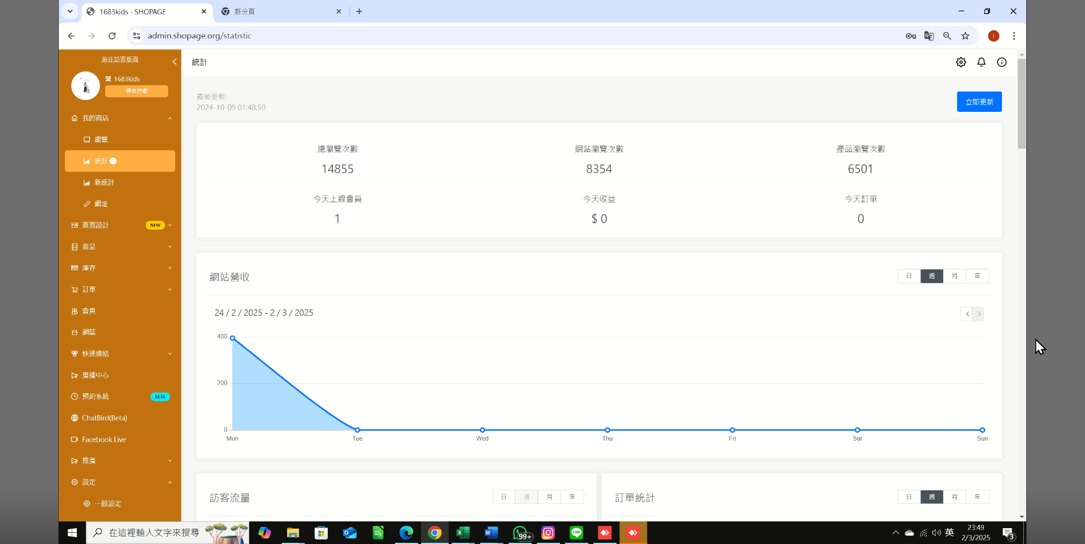
Task: Select 日 range in 訪客流量 chart
Action: [x=504, y=497]
